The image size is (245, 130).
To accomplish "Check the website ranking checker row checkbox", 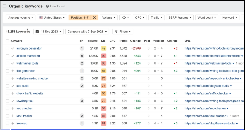I will click(x=7, y=78).
